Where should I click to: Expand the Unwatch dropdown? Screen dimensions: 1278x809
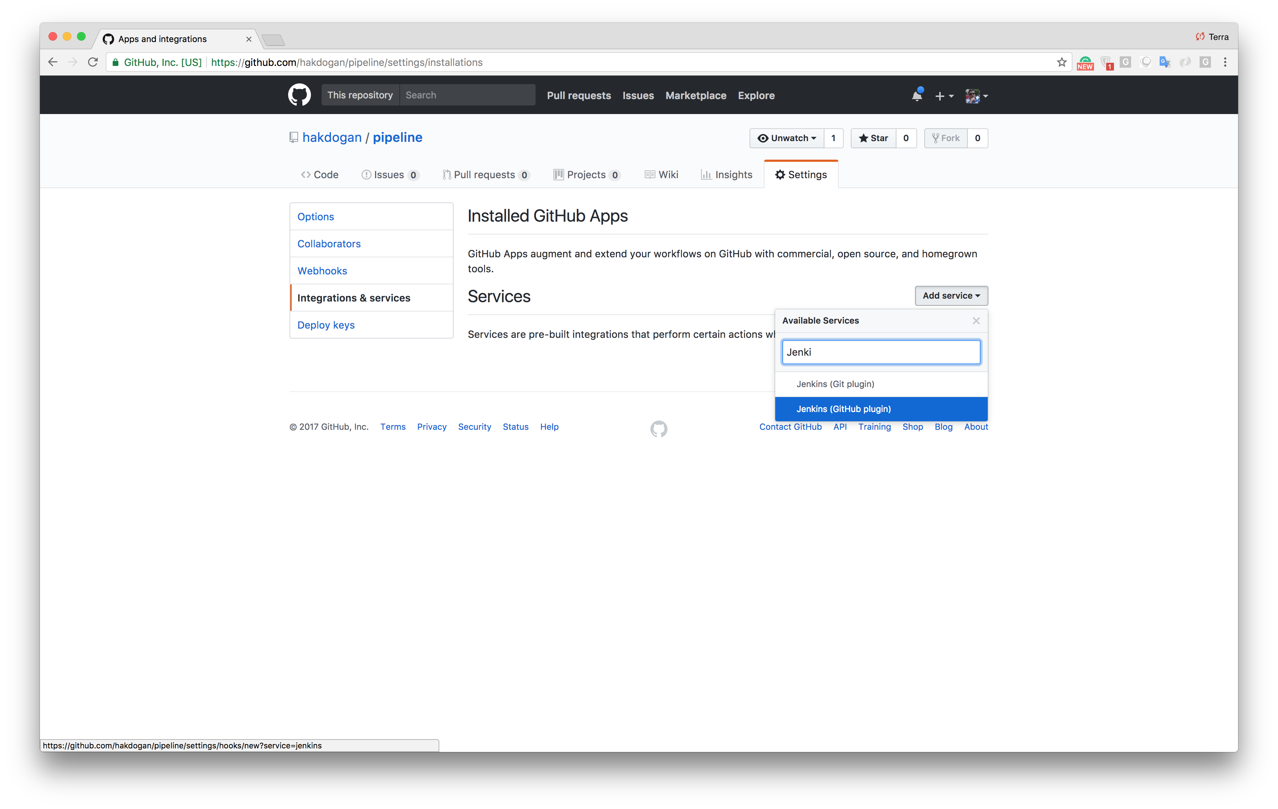click(787, 138)
